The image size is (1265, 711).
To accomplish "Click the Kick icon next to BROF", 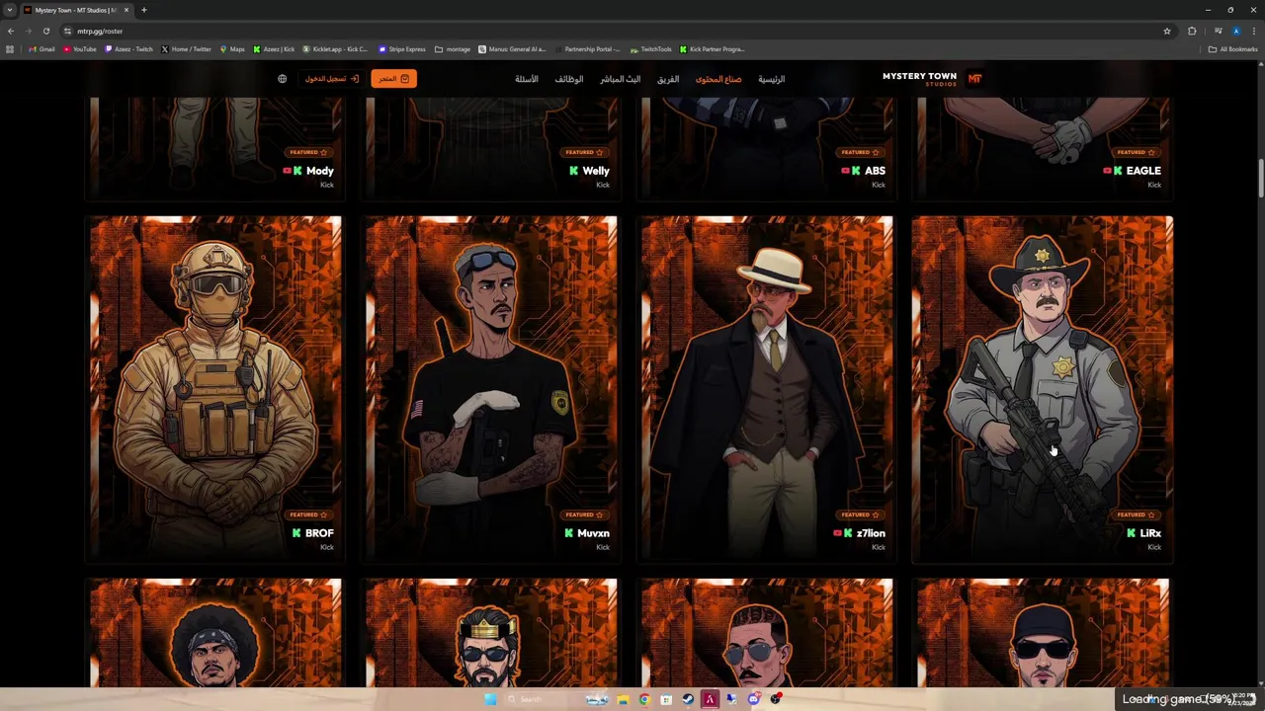I will pyautogui.click(x=296, y=533).
